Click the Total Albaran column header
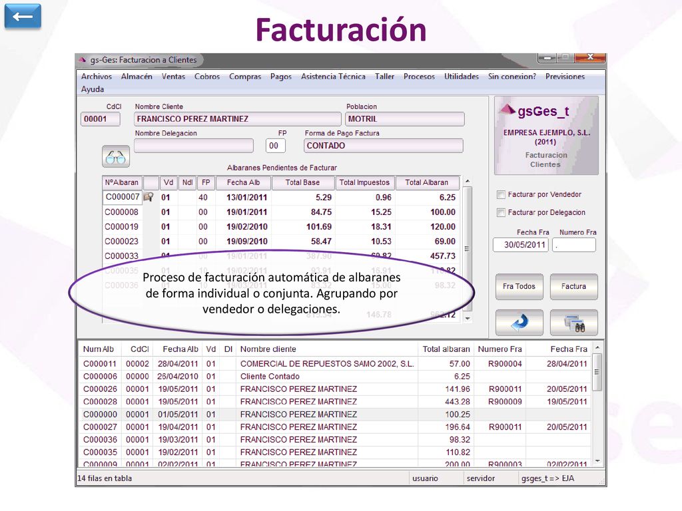Image resolution: width=682 pixels, height=511 pixels. coord(427,182)
